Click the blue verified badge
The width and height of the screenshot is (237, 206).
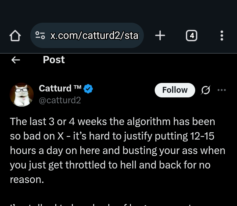(x=88, y=89)
